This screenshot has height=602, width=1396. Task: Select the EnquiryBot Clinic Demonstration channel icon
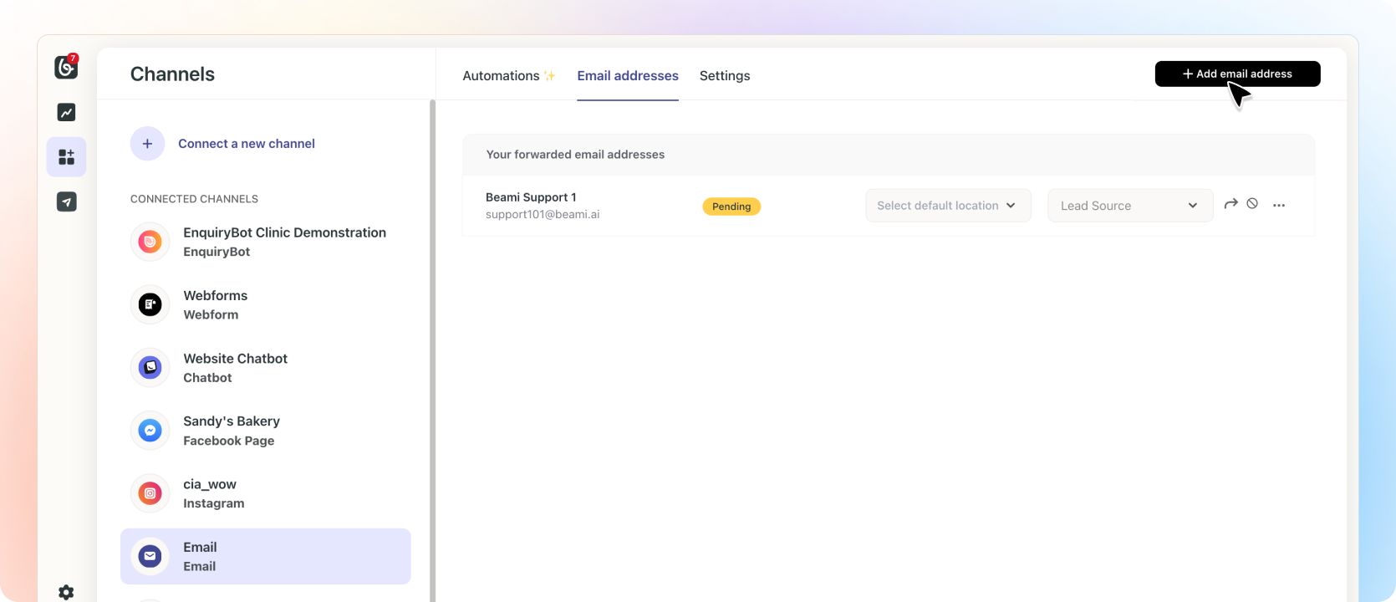[150, 242]
